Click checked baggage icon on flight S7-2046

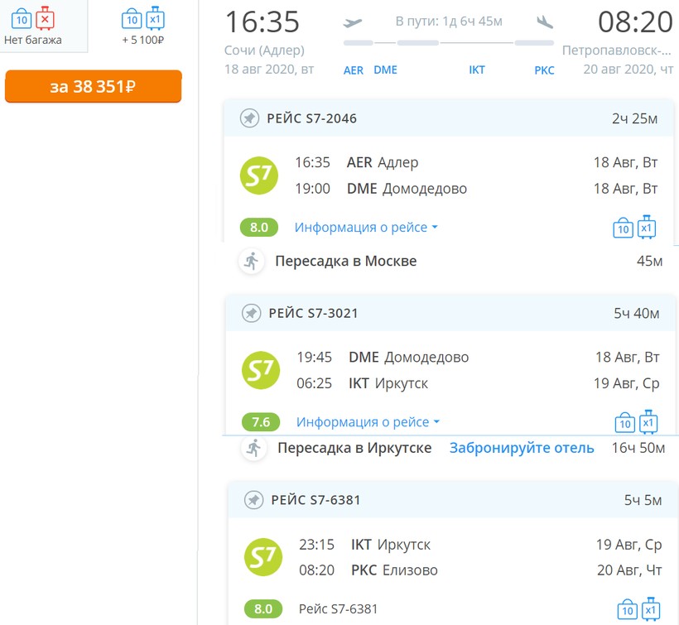tap(647, 227)
